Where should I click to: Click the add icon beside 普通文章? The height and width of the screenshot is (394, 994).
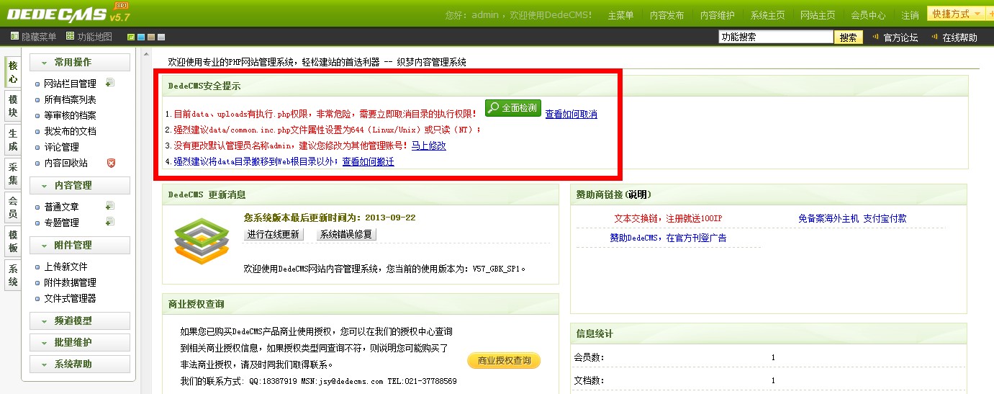(x=110, y=206)
